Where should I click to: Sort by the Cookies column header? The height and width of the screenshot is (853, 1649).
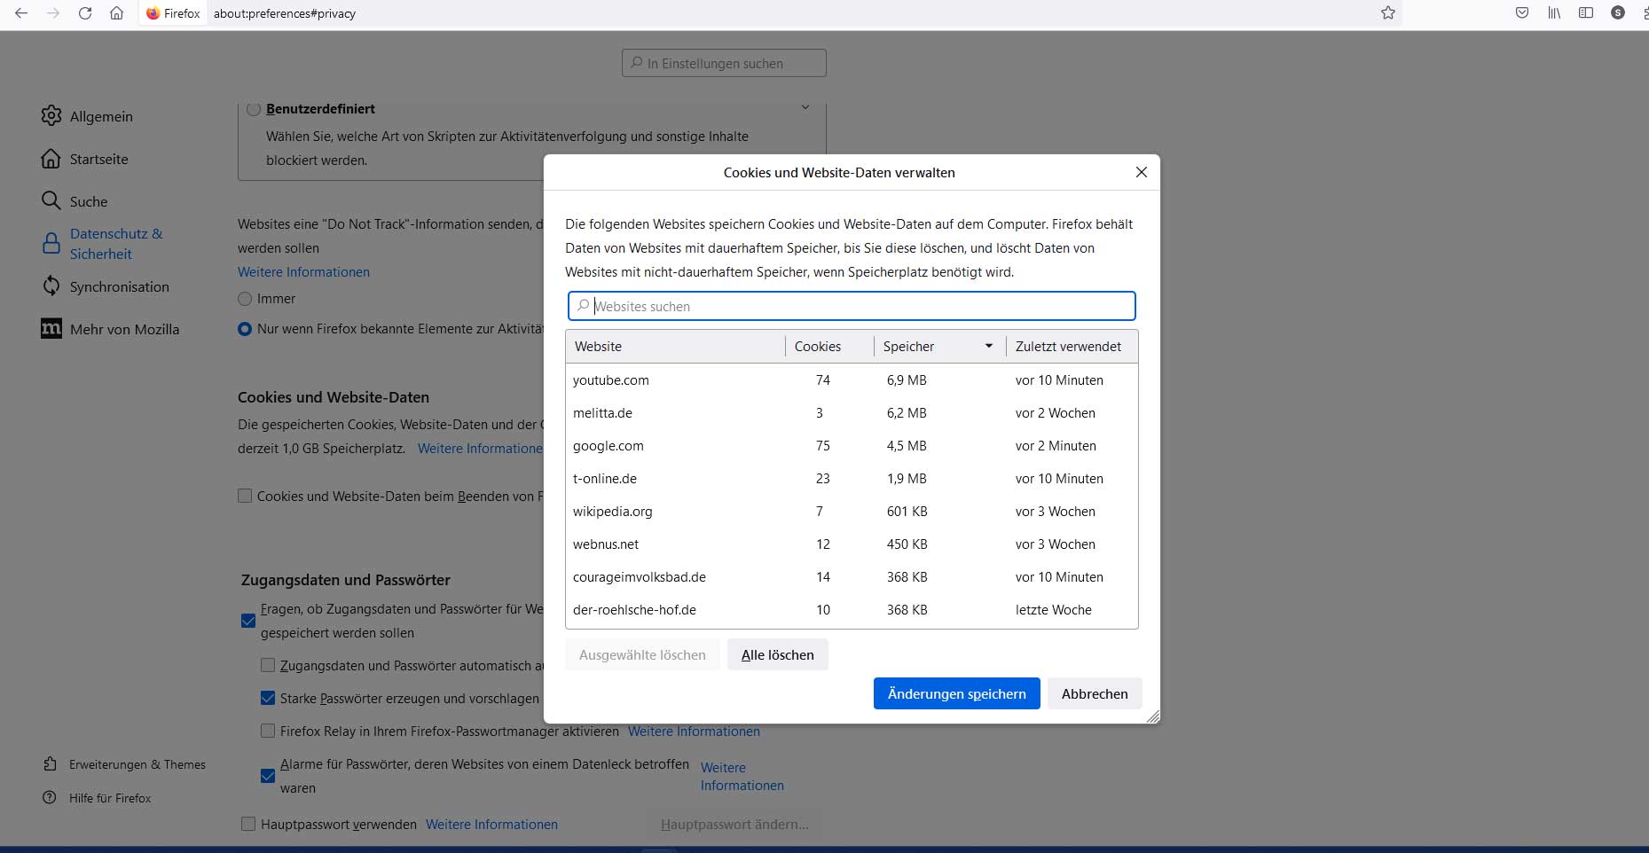pos(829,347)
